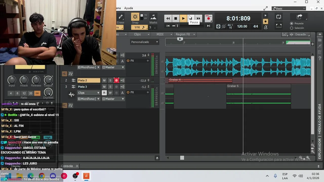
Task: Open the Marks tool
Action: coord(153,17)
